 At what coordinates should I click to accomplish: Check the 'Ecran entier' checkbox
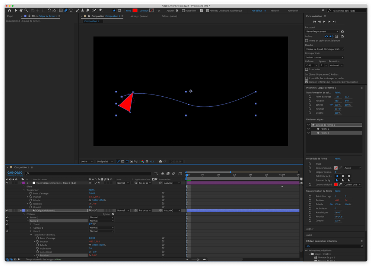(306, 69)
